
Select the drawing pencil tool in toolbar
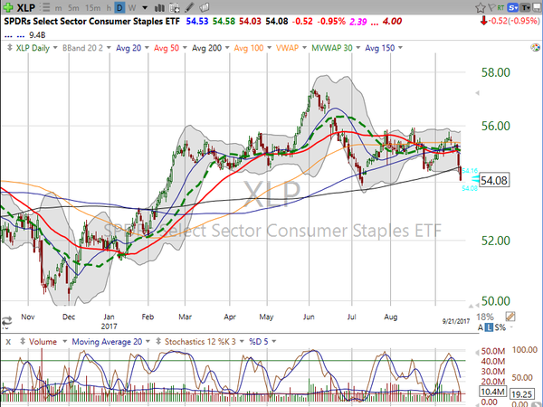[189, 7]
